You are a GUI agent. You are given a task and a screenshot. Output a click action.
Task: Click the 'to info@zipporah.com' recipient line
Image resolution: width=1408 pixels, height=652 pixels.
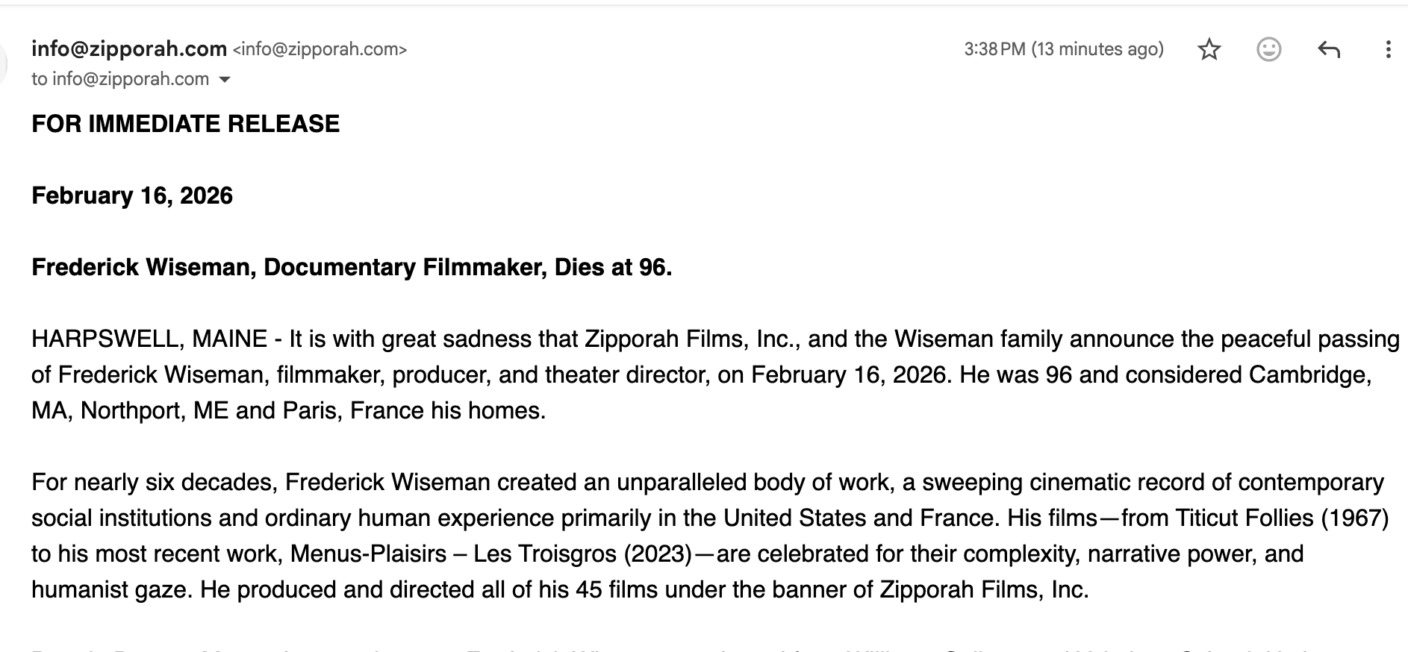coord(120,79)
